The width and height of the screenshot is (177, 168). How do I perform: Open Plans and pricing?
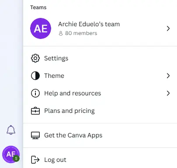(x=100, y=111)
